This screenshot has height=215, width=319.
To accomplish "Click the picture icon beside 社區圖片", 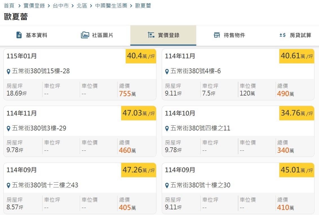I will tap(85, 35).
